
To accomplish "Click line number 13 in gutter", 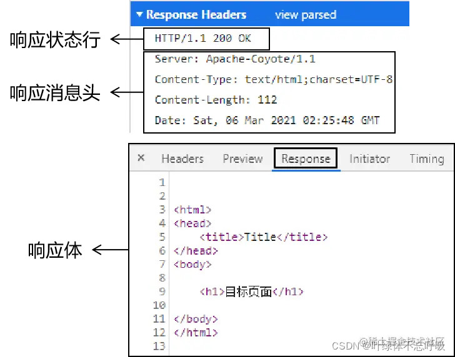I will coord(159,346).
